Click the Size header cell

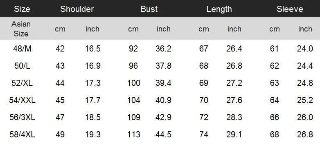22,9
